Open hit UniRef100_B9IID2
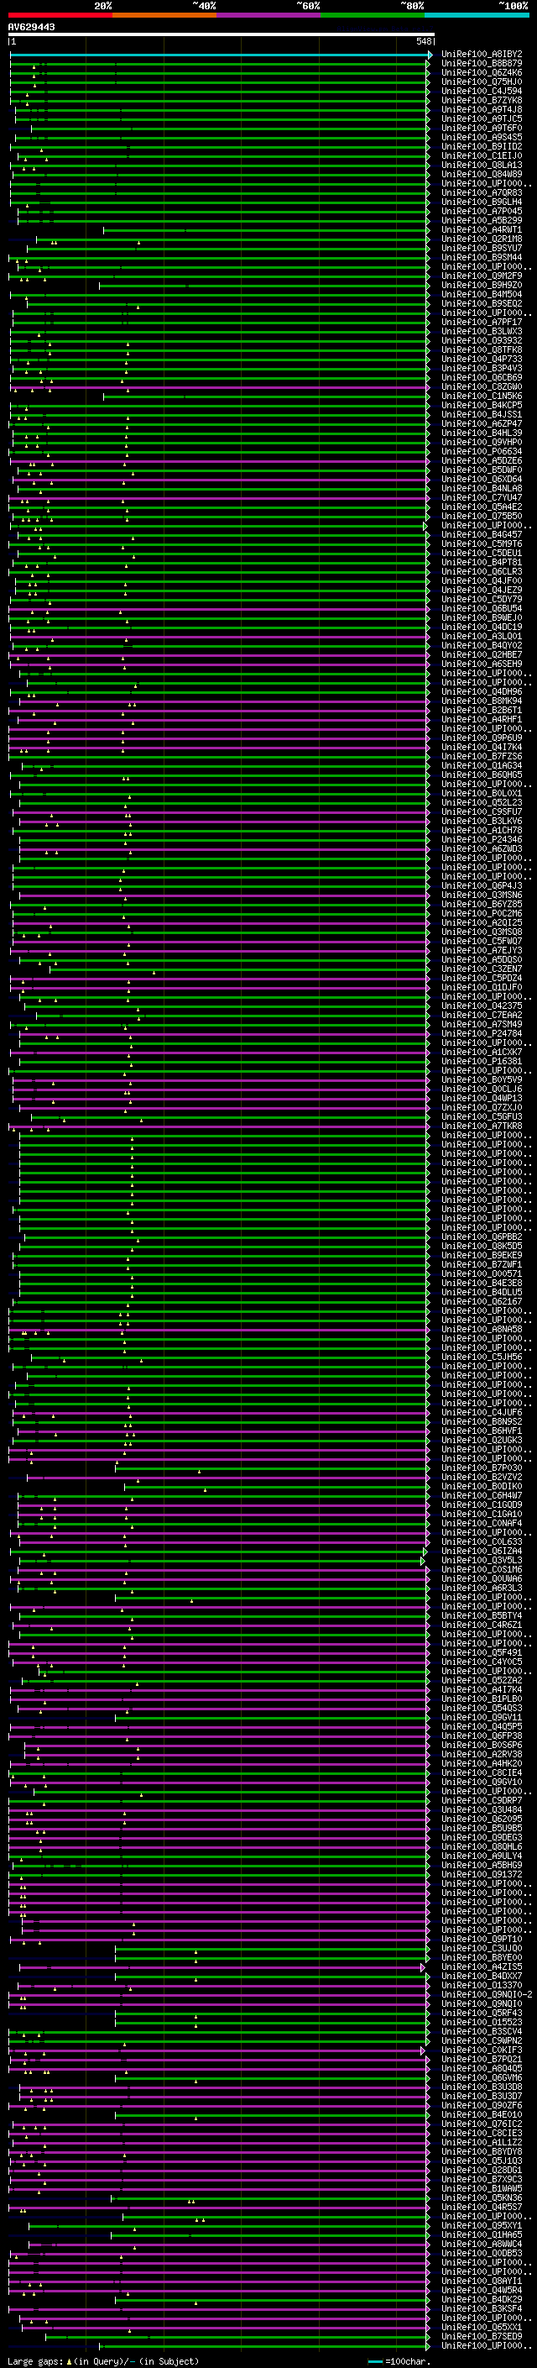Image resolution: width=537 pixels, height=2368 pixels. (x=482, y=146)
